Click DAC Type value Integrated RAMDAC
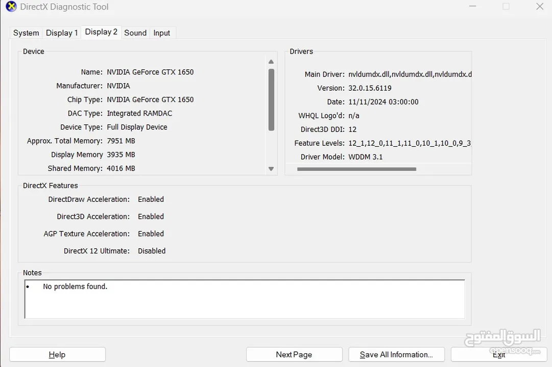 [139, 113]
